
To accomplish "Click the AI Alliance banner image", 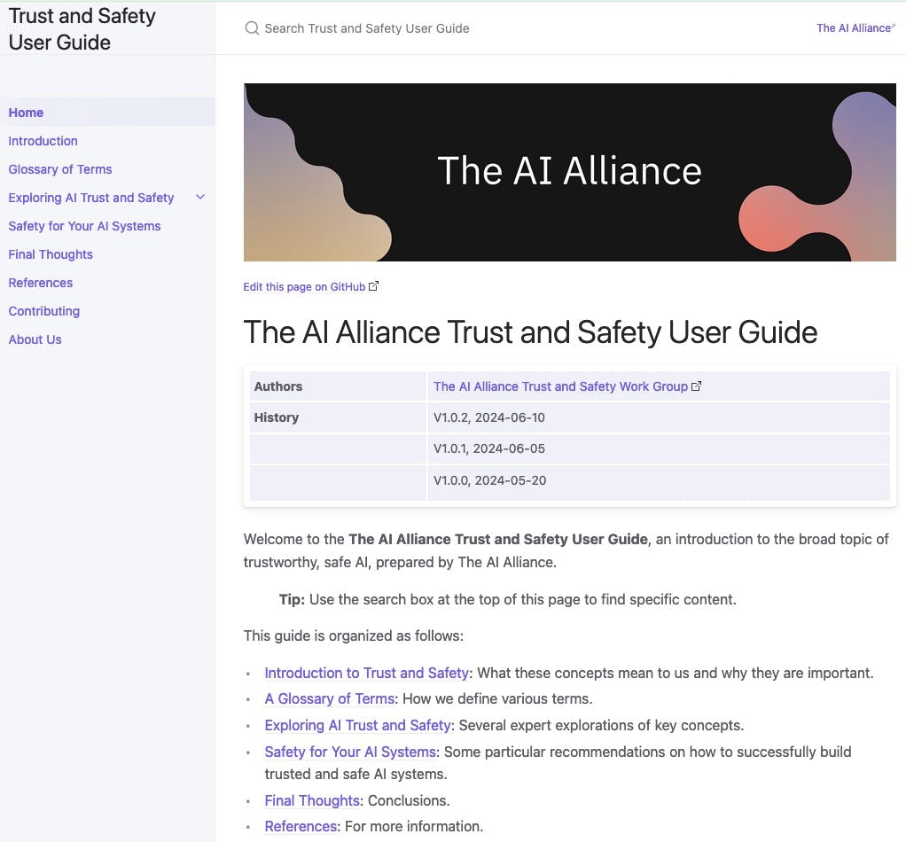I will pyautogui.click(x=570, y=172).
